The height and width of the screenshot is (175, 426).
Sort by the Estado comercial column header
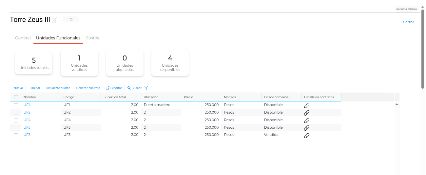pos(277,97)
